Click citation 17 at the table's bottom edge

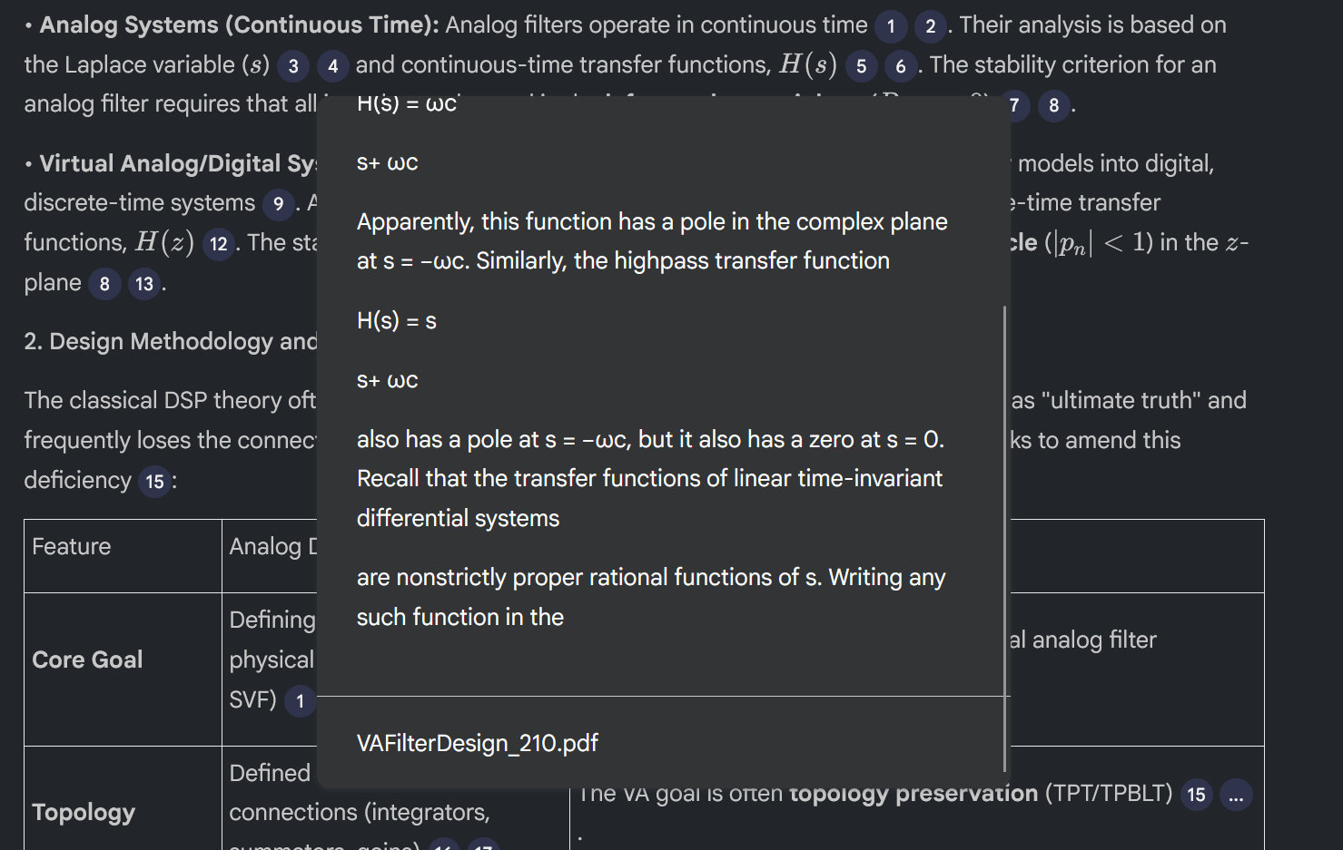tap(485, 845)
